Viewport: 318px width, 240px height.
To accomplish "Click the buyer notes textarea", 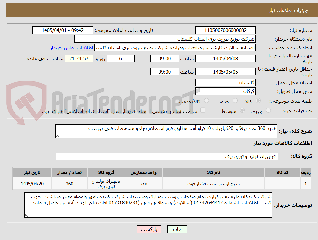I will tap(148, 205).
